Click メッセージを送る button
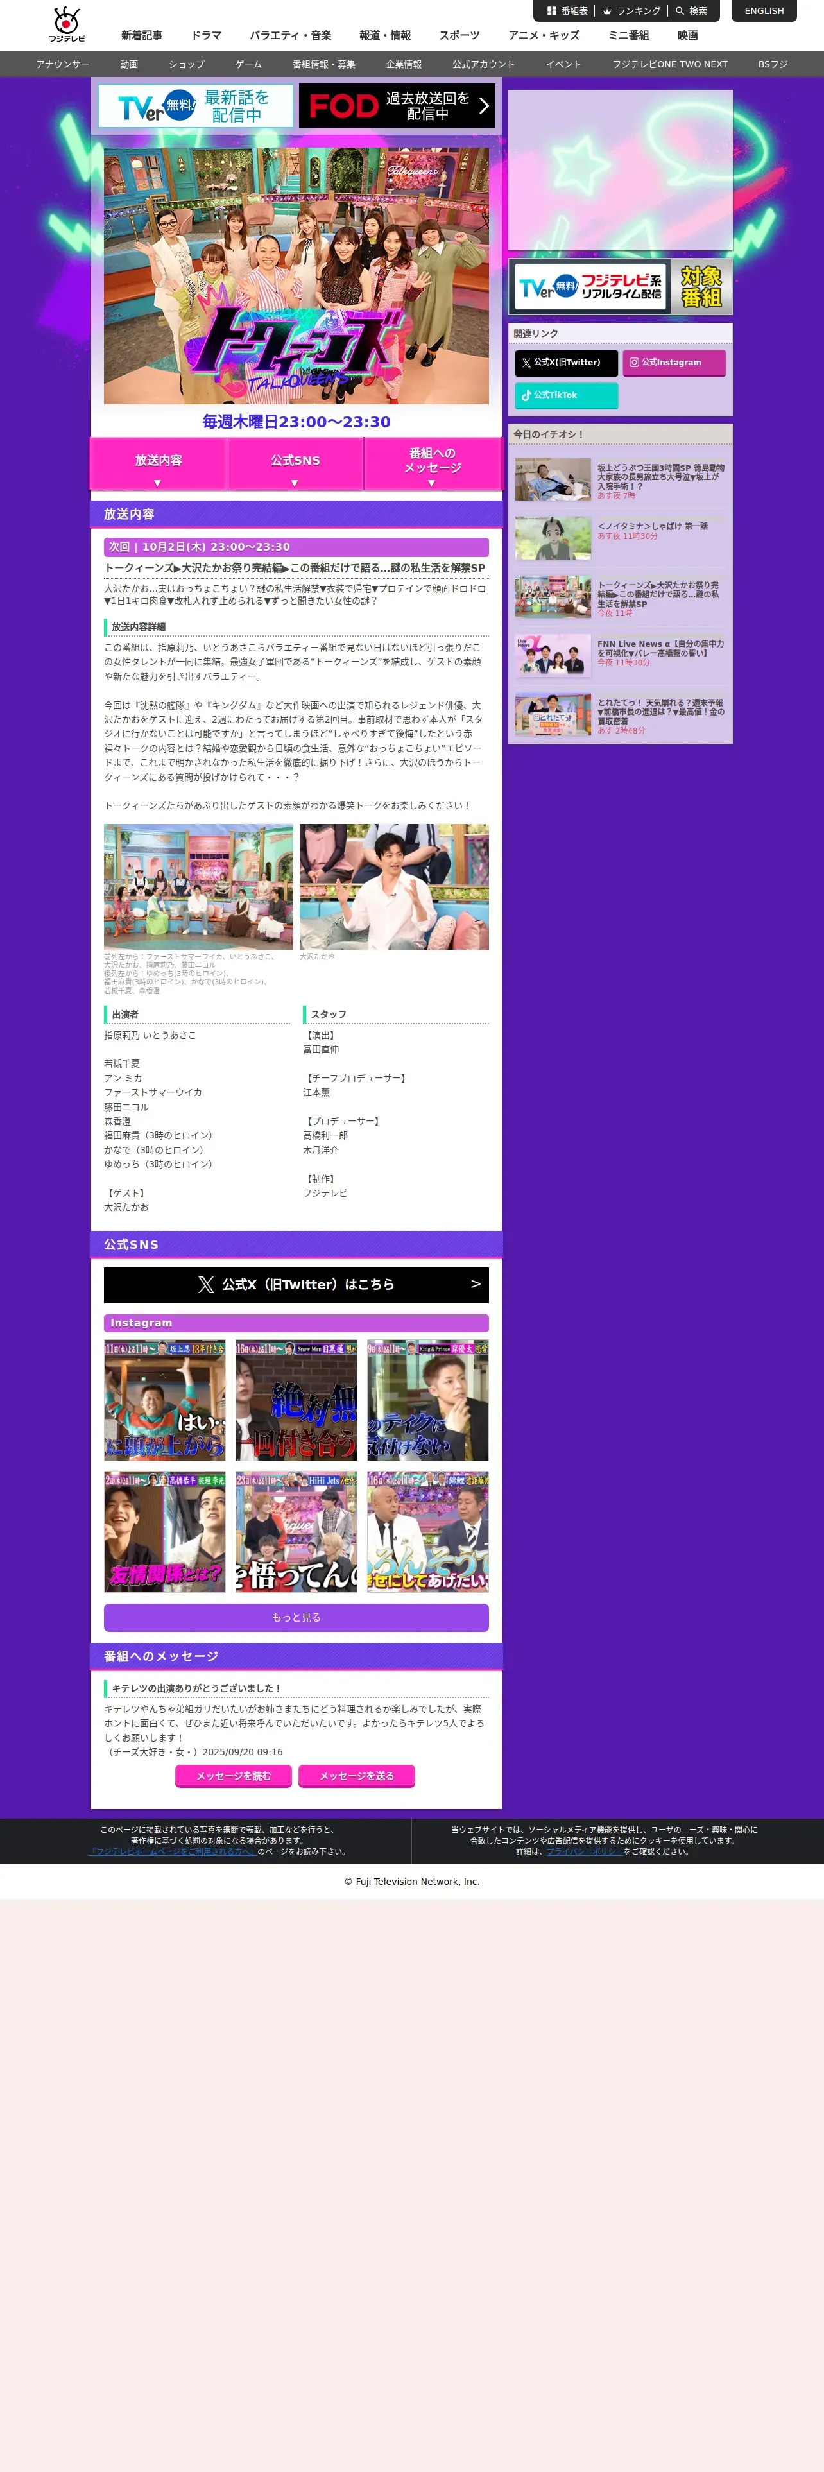Screen dimensions: 824x2472 click(357, 1776)
